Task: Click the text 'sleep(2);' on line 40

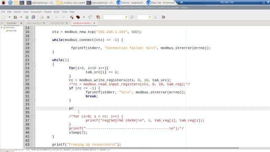Action: 78,133
